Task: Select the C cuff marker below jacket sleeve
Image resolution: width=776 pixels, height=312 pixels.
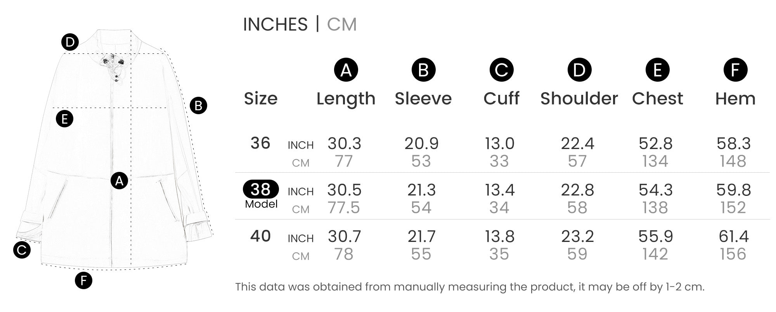Action: point(22,250)
